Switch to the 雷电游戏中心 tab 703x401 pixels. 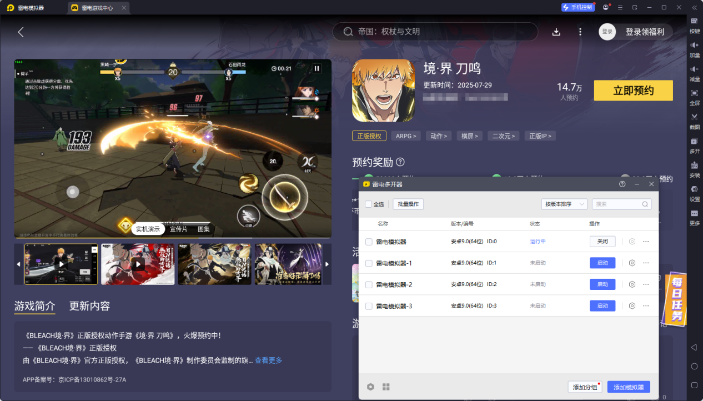click(97, 8)
